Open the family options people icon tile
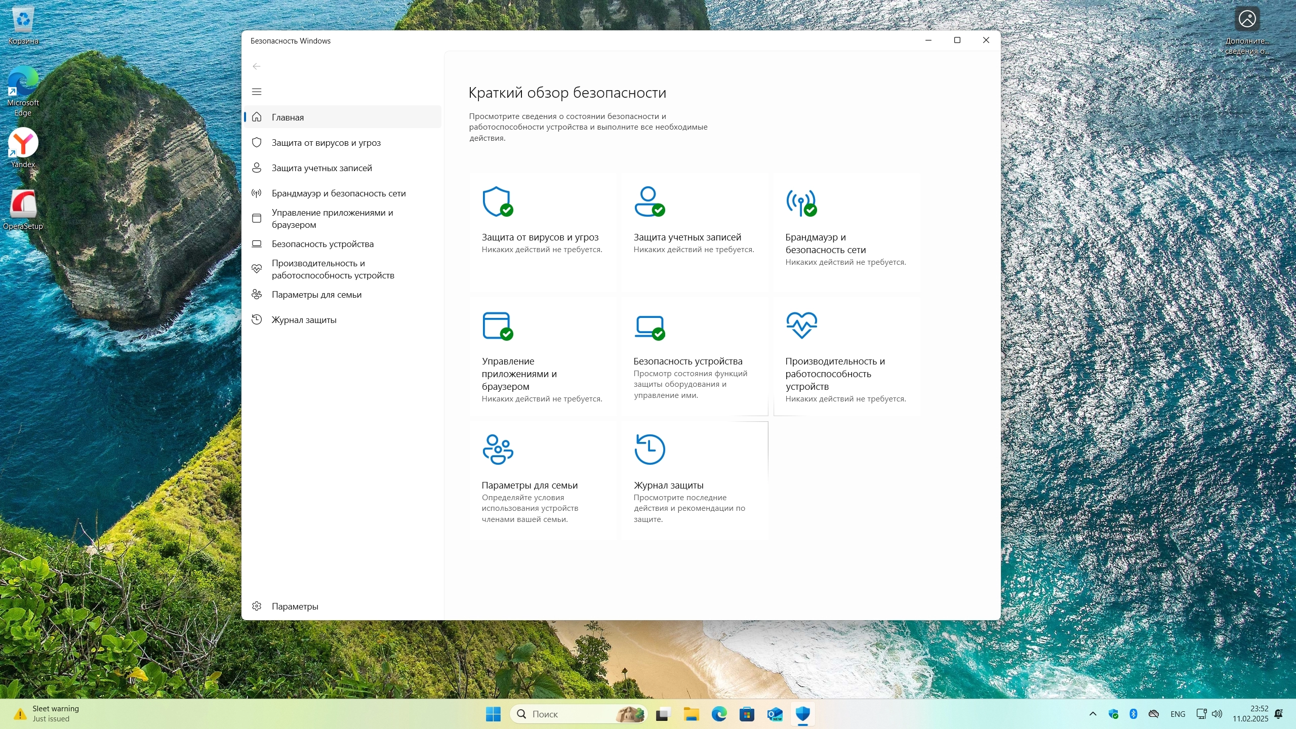 click(498, 449)
